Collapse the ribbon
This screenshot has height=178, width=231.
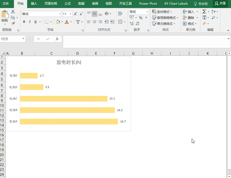click(228, 30)
